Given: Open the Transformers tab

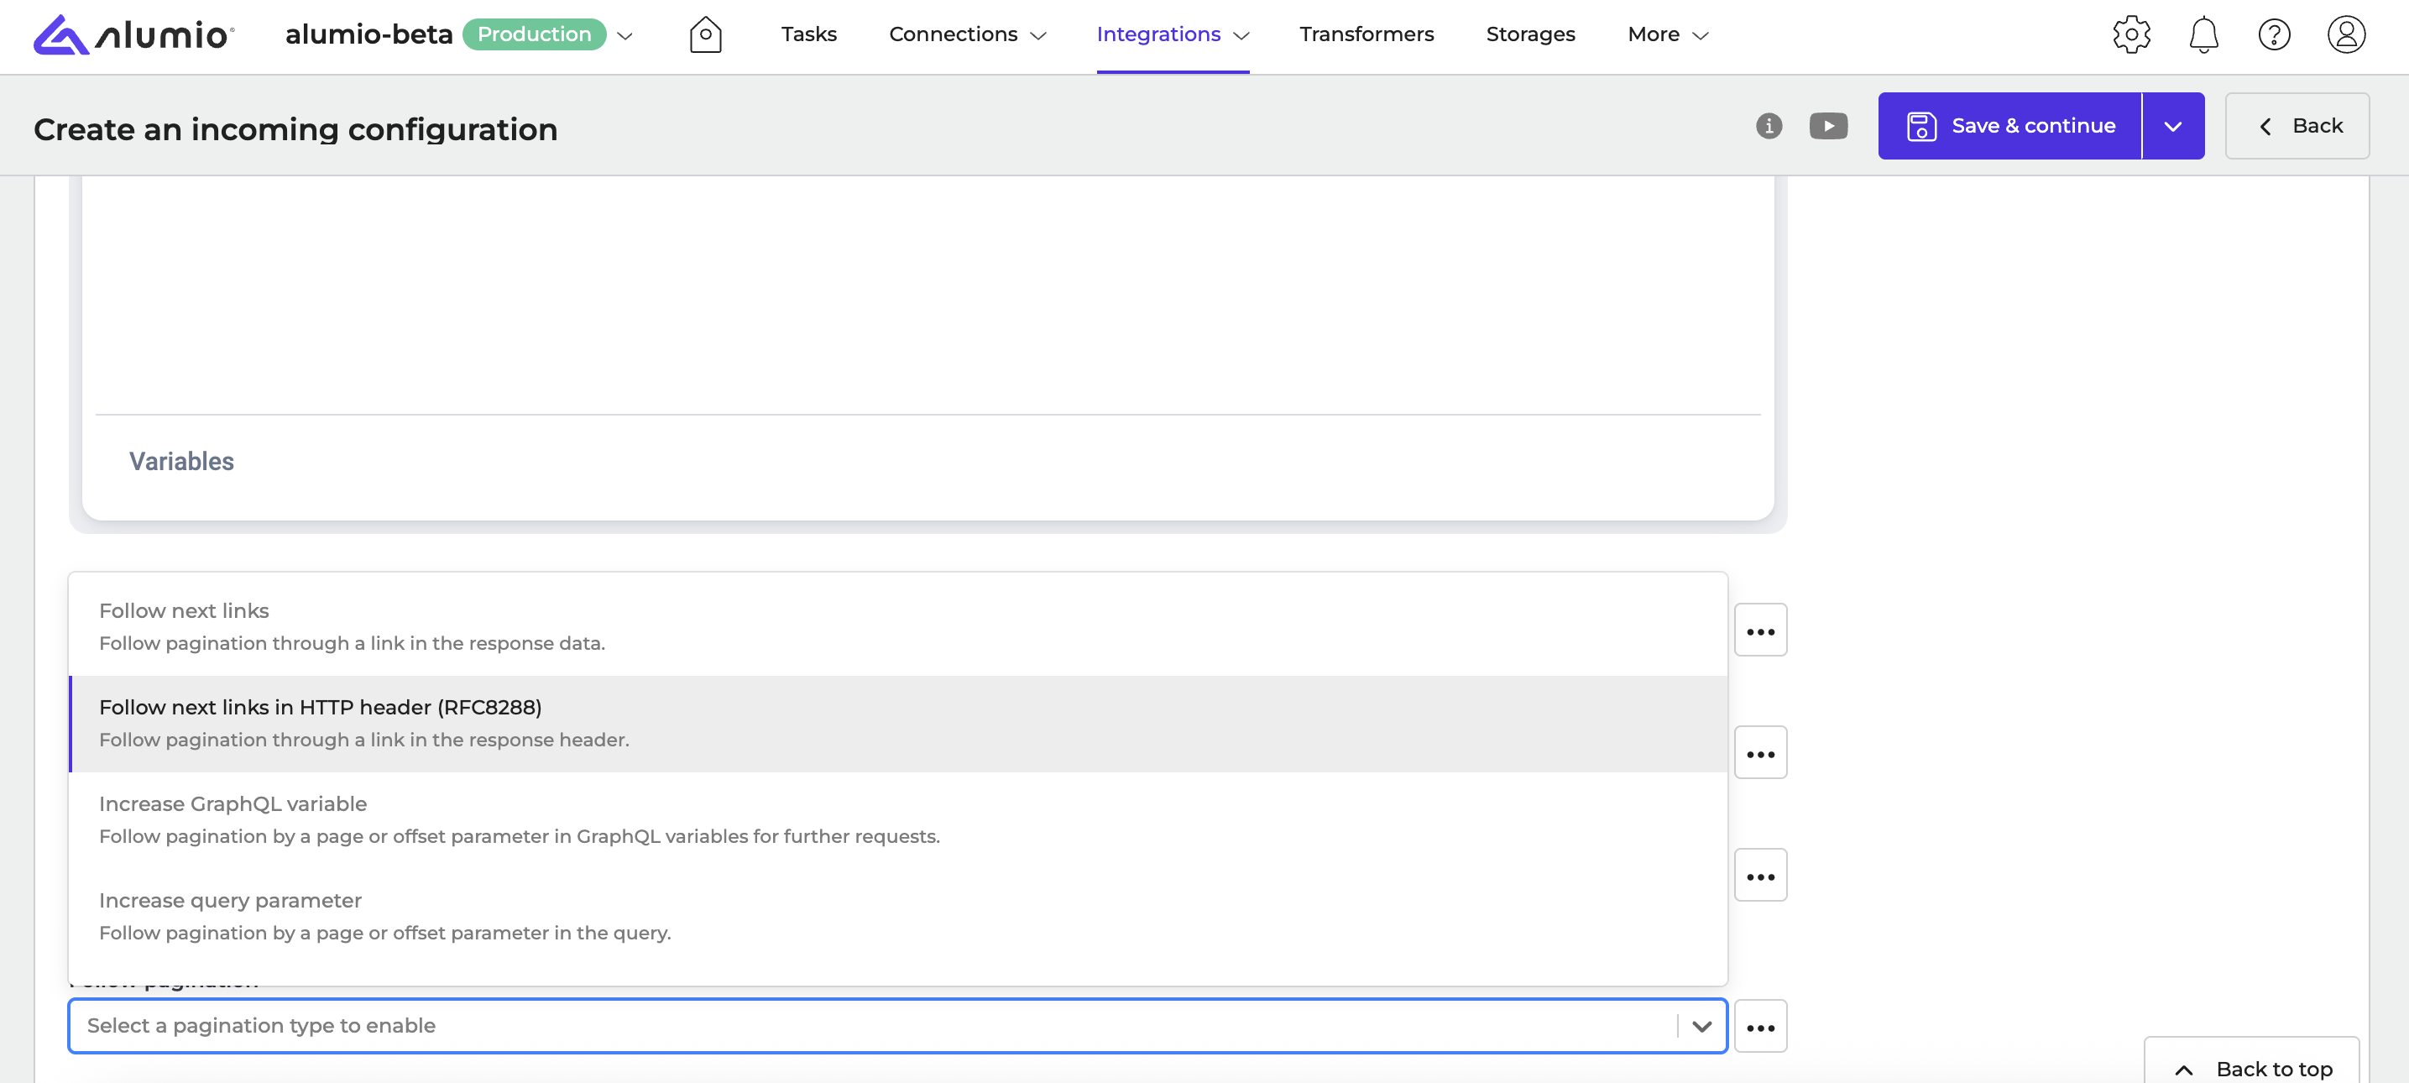Looking at the screenshot, I should point(1366,34).
